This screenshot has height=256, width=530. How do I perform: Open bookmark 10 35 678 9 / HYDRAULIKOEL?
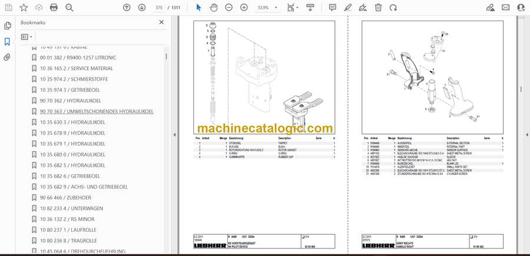(72, 133)
